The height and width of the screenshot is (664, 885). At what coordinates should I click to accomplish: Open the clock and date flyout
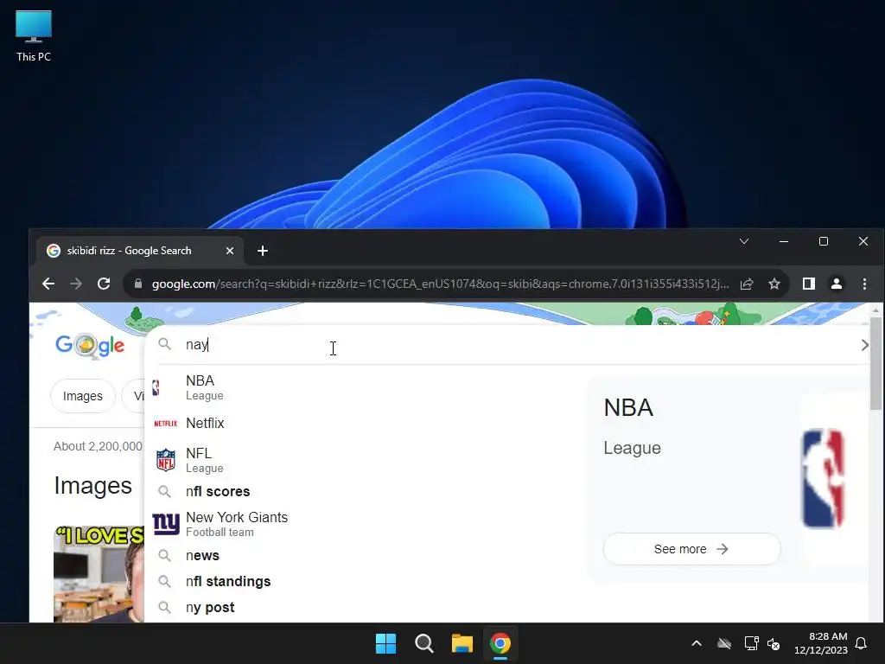tap(821, 643)
